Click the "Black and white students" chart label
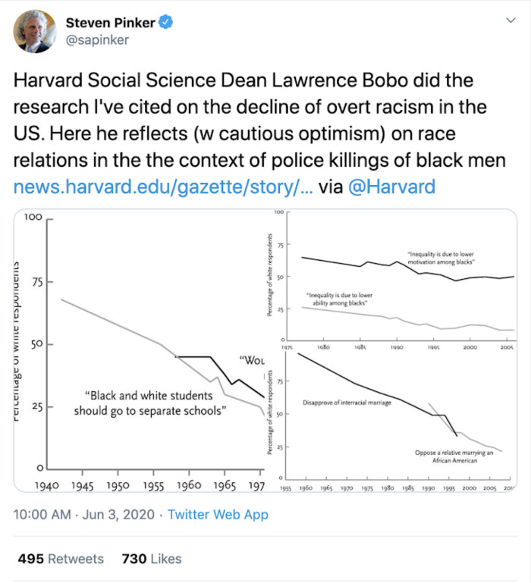Screen dimensions: 531x583 pos(152,403)
